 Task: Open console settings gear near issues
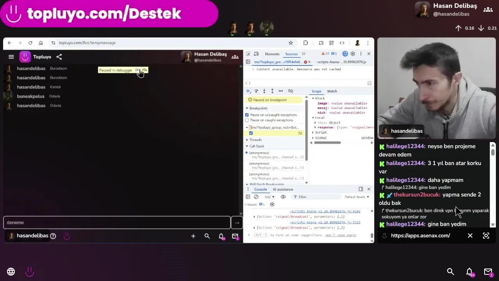point(272,205)
